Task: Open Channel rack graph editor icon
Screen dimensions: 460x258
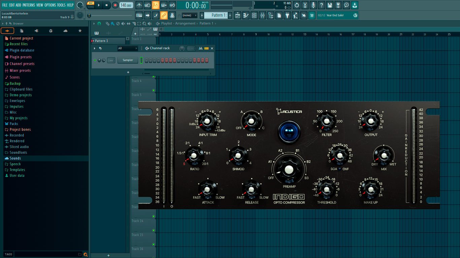Action: click(201, 48)
